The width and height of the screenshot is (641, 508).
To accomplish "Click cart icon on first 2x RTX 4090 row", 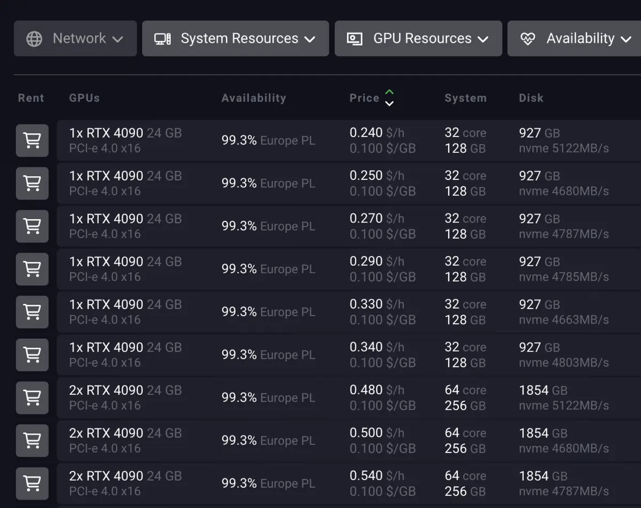I will click(x=32, y=397).
